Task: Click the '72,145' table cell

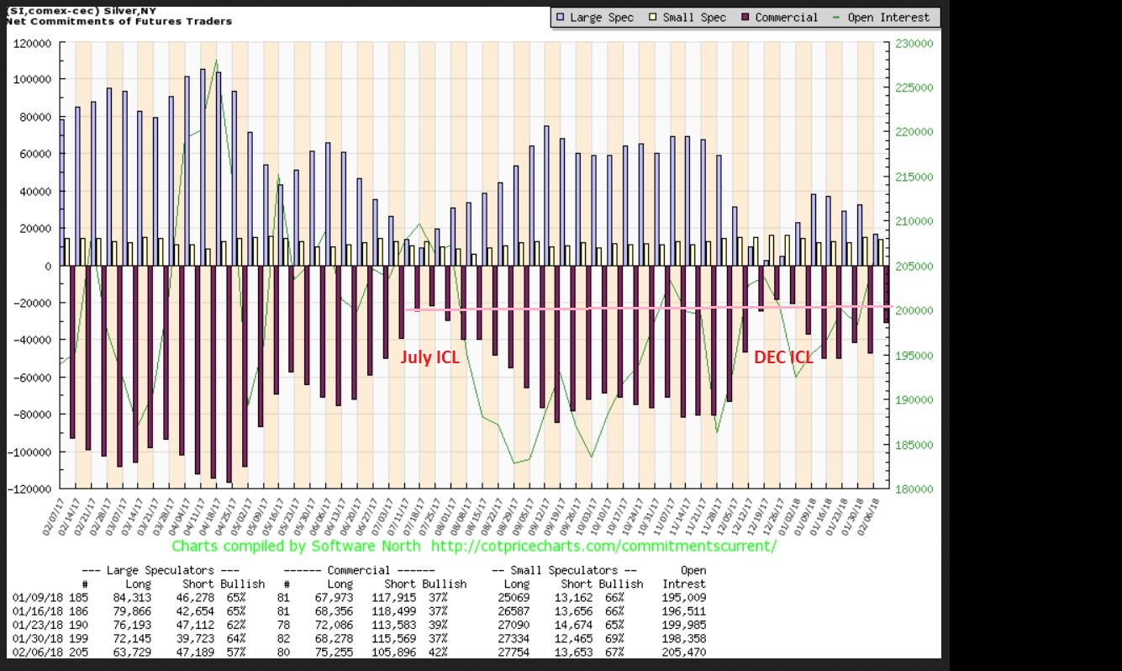Action: pyautogui.click(x=130, y=637)
